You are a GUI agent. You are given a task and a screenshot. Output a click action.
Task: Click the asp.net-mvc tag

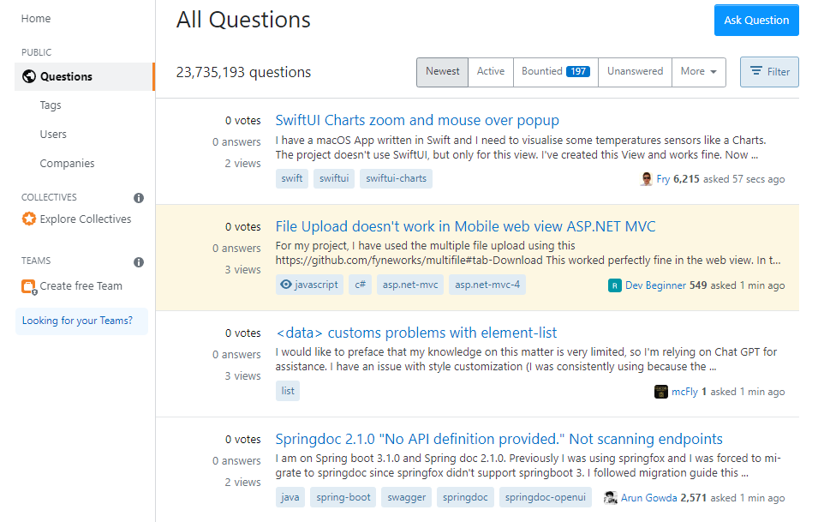[410, 285]
